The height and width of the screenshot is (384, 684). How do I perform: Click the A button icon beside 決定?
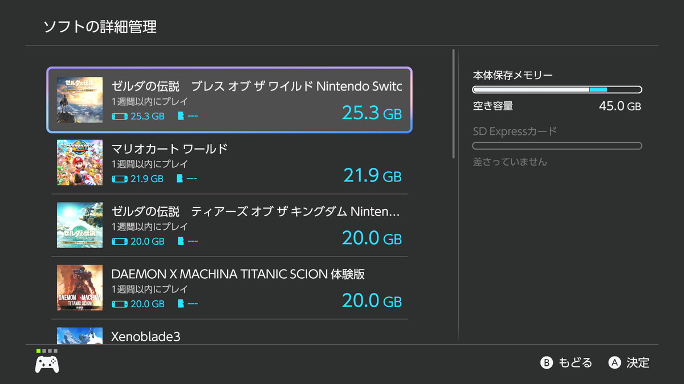click(614, 363)
